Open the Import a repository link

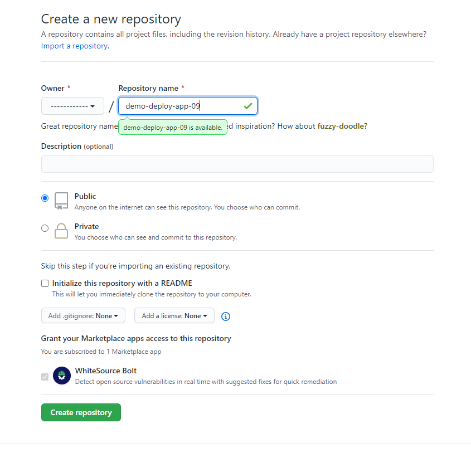(x=75, y=46)
